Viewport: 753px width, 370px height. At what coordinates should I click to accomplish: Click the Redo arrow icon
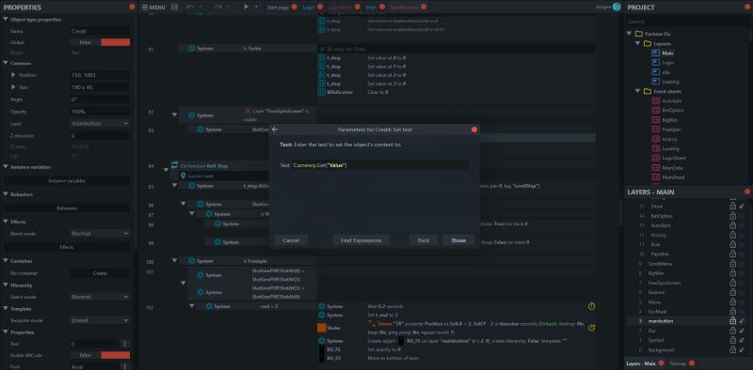click(x=218, y=8)
